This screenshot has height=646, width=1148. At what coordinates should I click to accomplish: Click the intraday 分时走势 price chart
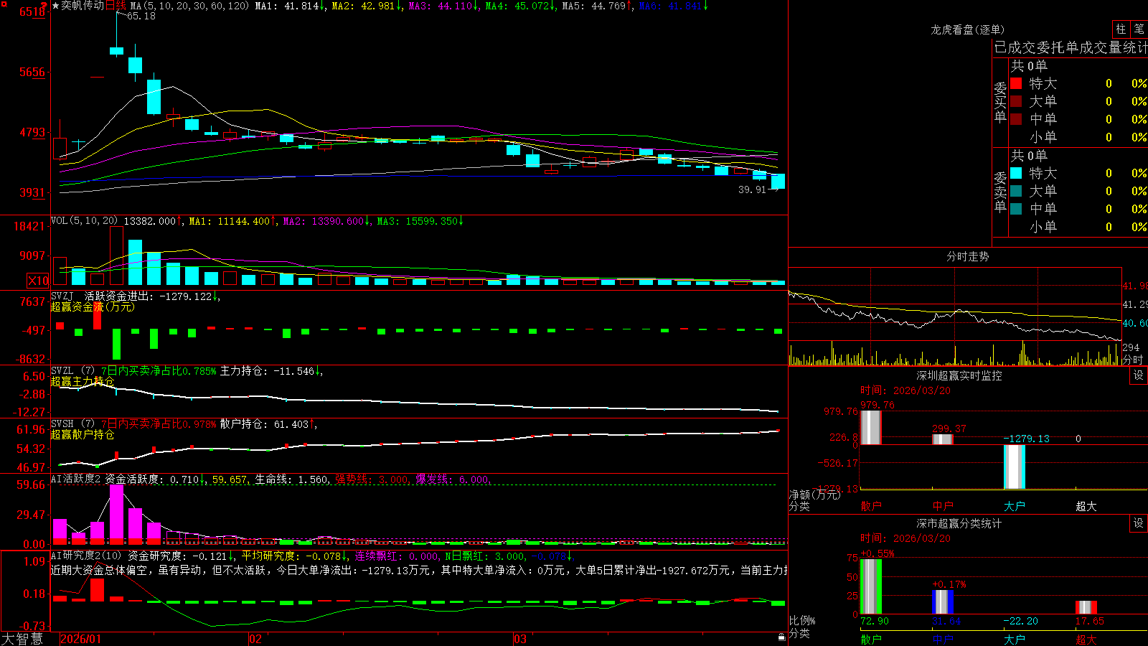coord(954,304)
